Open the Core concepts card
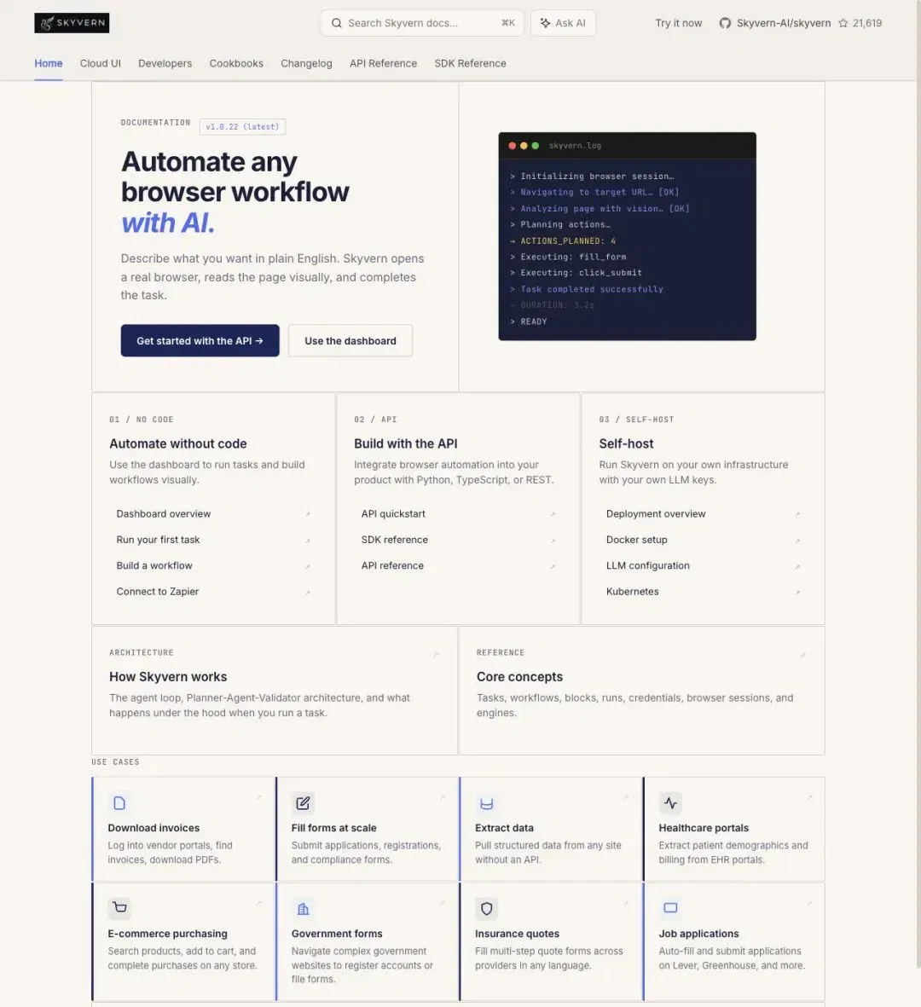Image resolution: width=921 pixels, height=1007 pixels. 641,691
